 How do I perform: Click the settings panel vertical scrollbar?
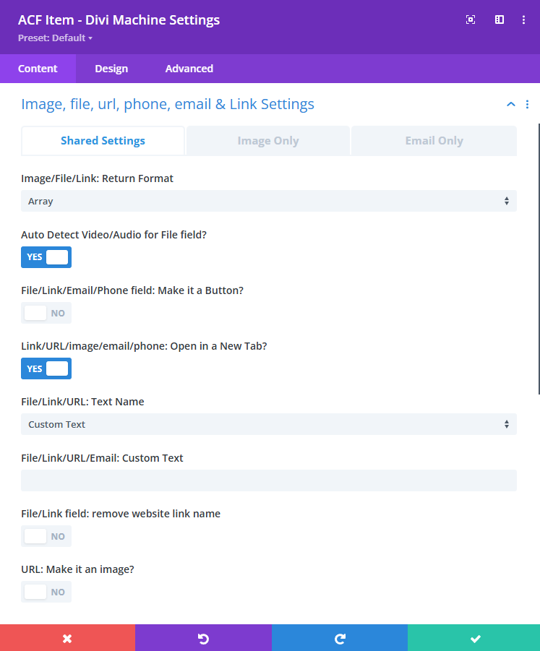click(539, 259)
